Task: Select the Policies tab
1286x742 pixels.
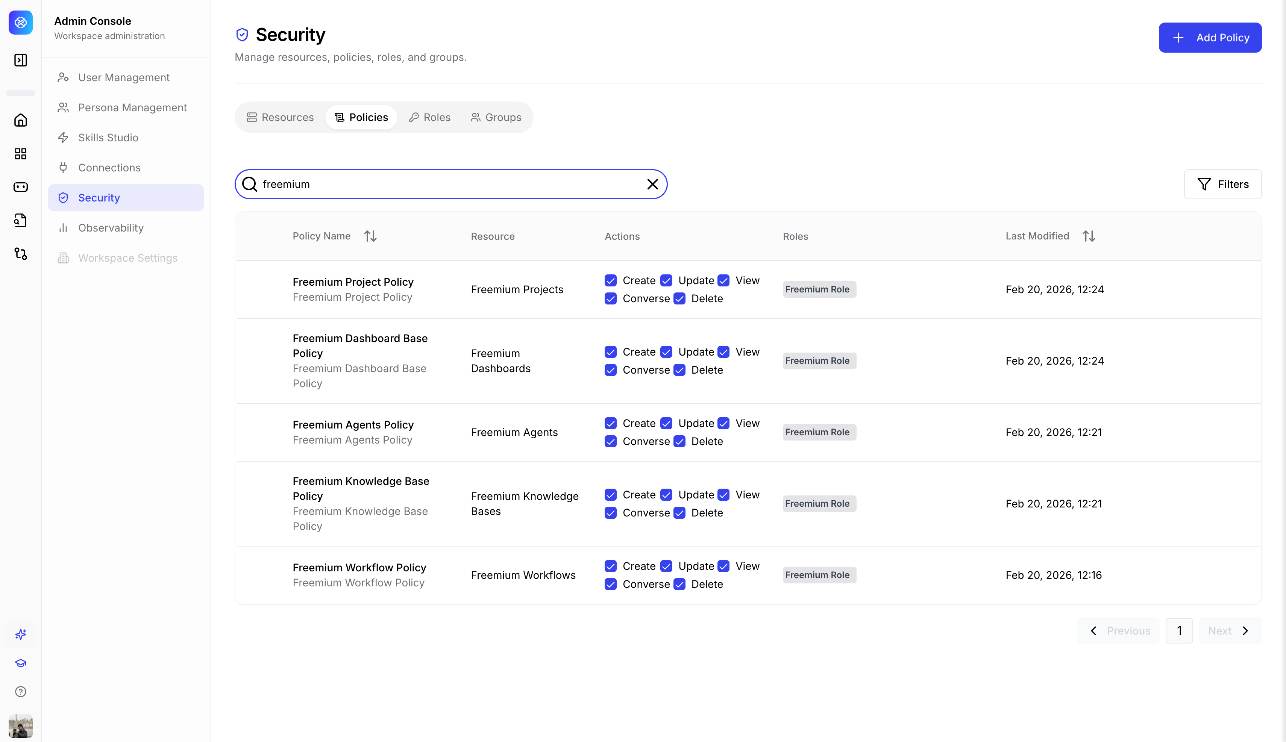Action: (x=361, y=117)
